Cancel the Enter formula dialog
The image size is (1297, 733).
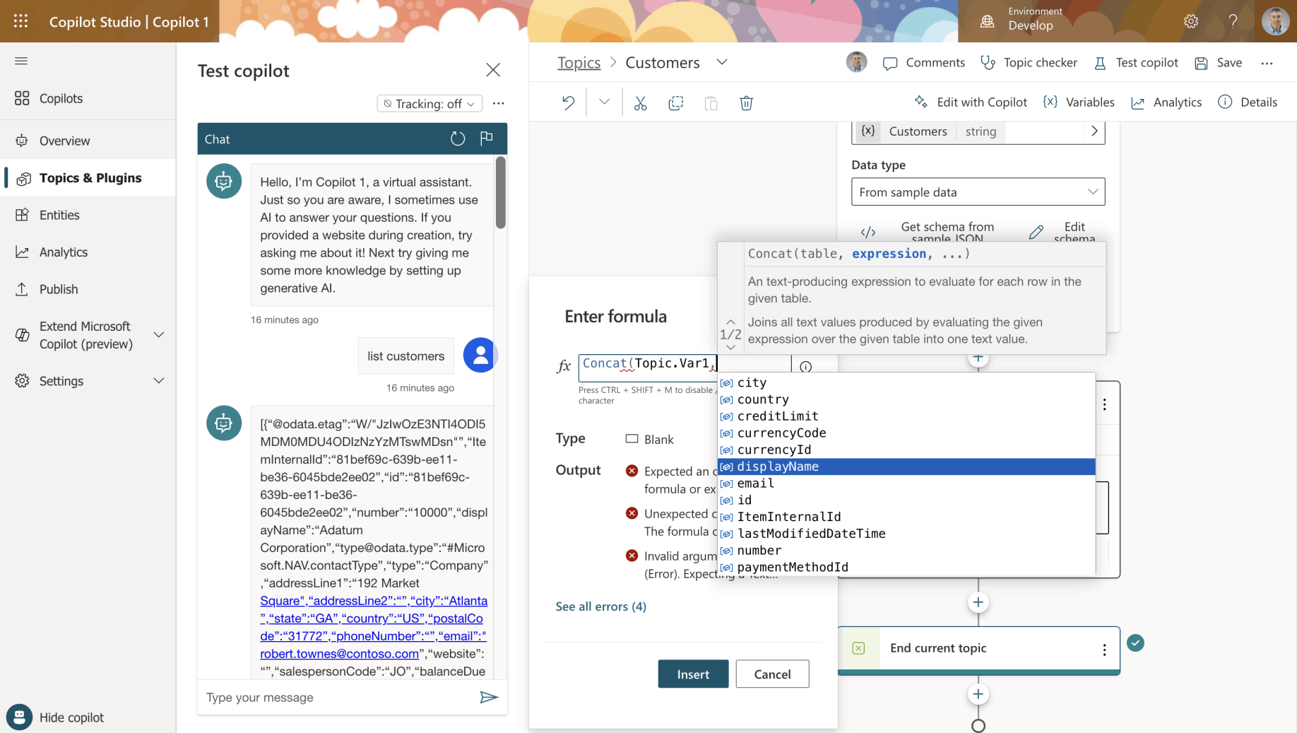point(772,674)
